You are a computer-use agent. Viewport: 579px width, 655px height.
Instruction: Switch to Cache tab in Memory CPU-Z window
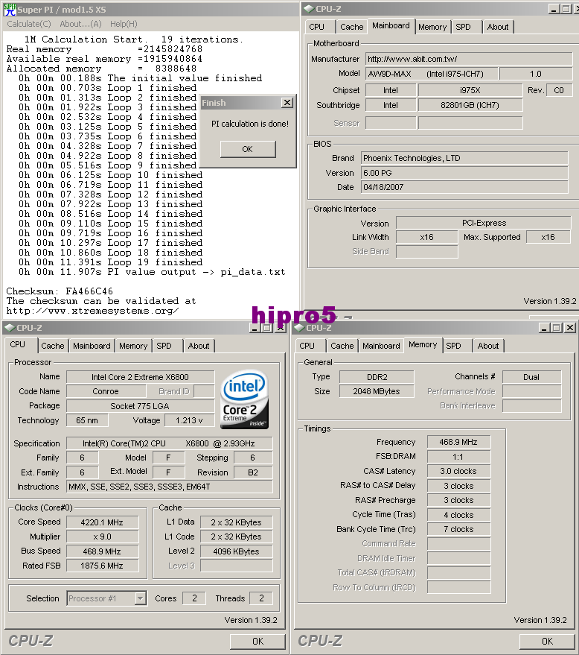(x=342, y=346)
